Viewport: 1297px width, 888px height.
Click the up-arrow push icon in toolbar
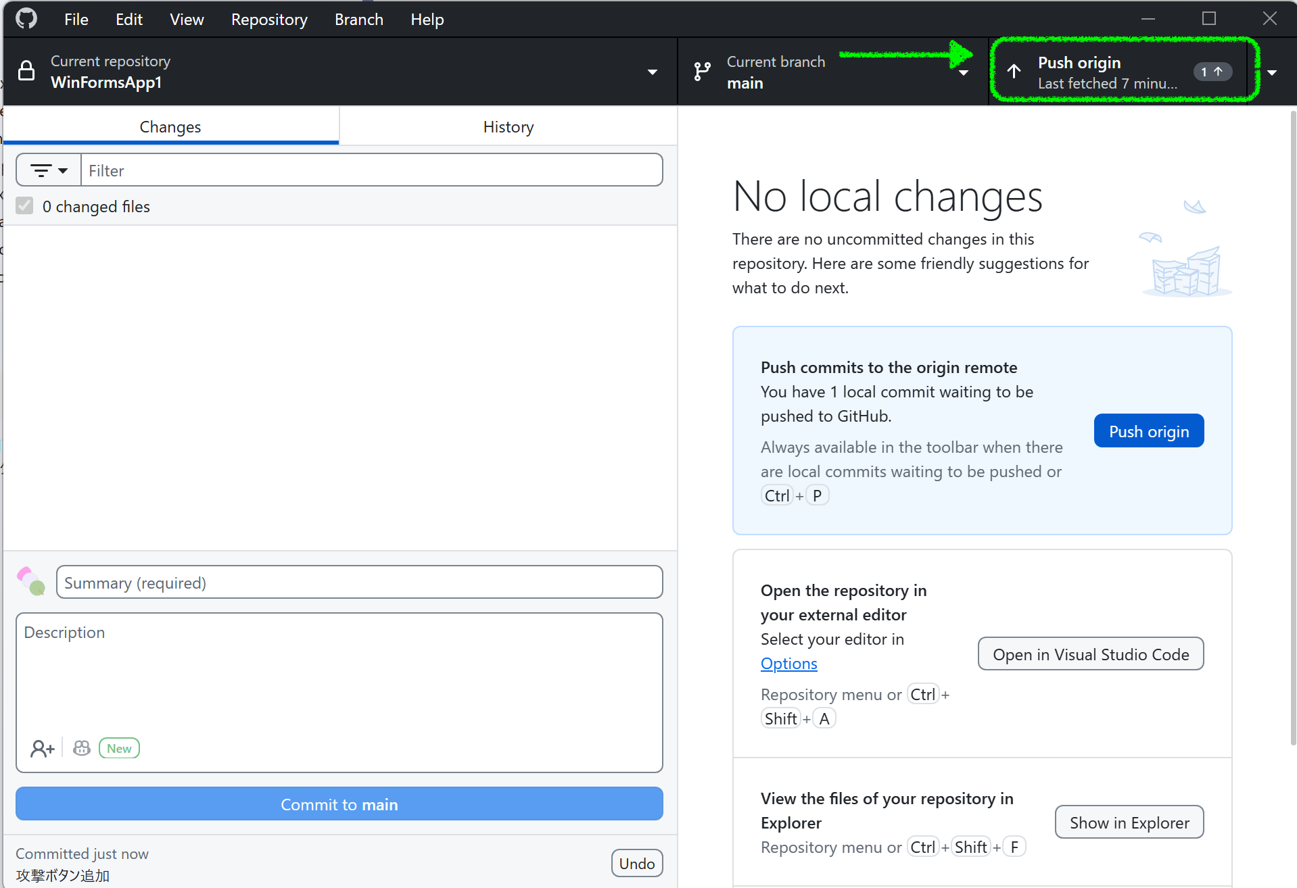coord(1014,72)
